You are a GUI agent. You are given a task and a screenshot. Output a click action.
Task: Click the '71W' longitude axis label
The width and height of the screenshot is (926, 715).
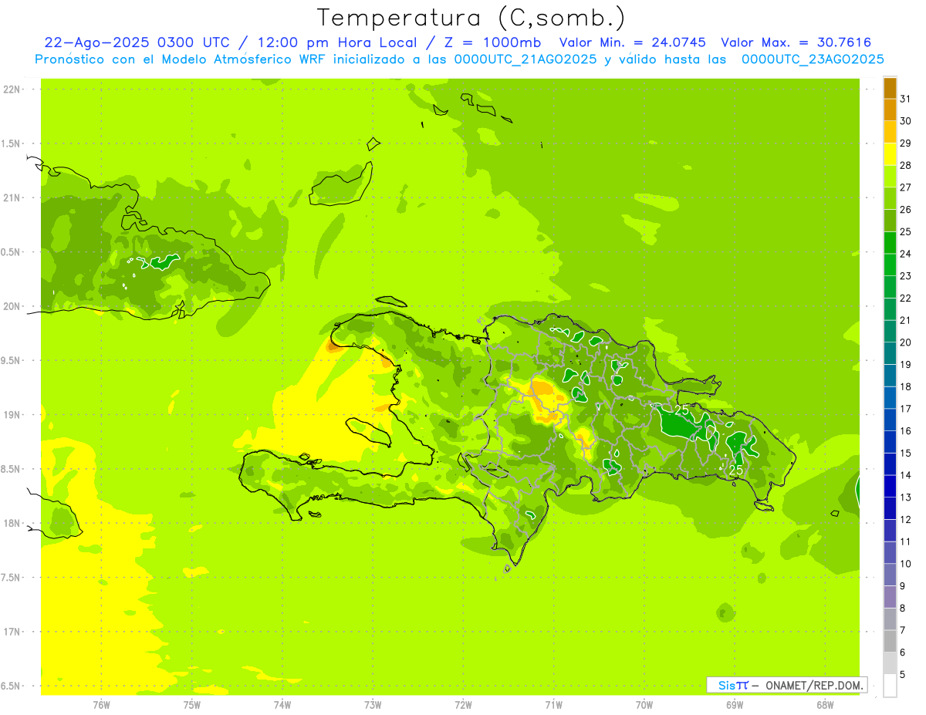click(553, 705)
